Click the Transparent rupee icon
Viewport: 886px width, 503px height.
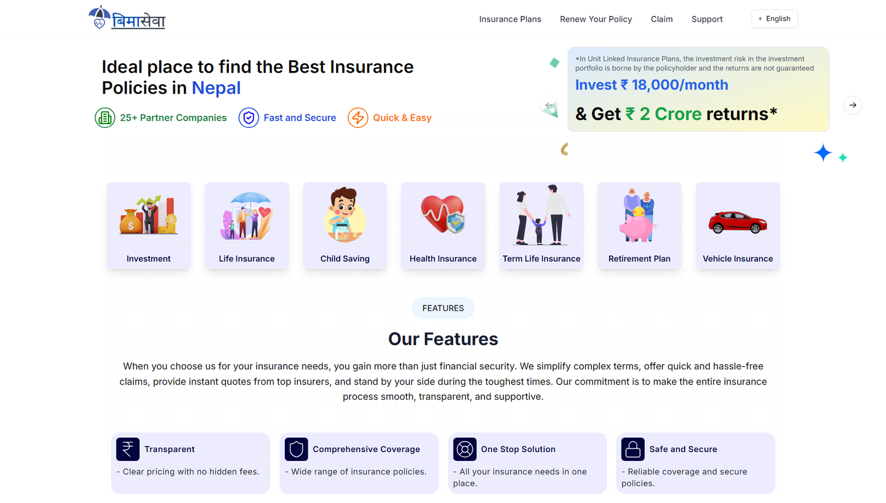(x=128, y=449)
